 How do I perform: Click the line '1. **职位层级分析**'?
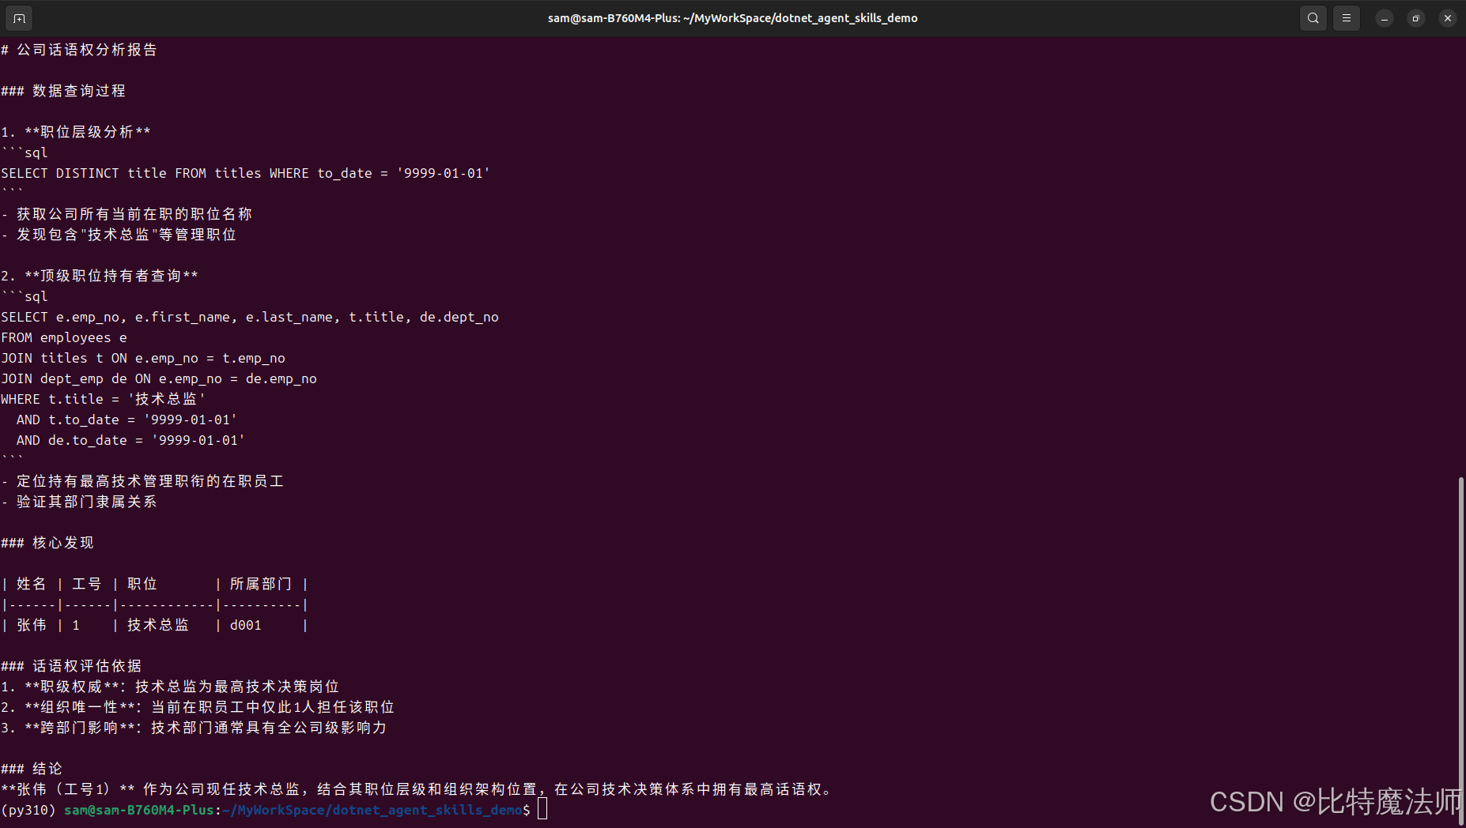click(x=76, y=132)
